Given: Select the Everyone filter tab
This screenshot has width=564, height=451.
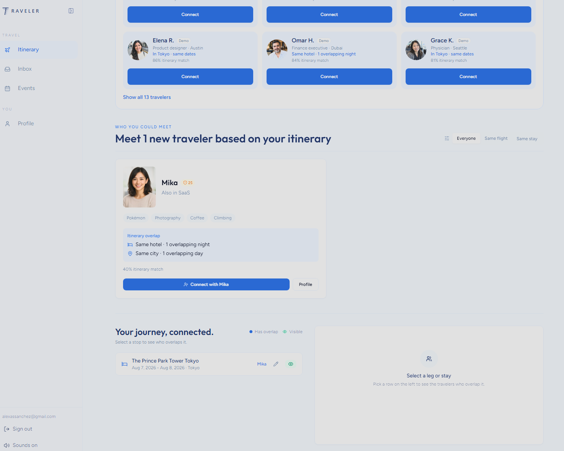Looking at the screenshot, I should click(466, 138).
